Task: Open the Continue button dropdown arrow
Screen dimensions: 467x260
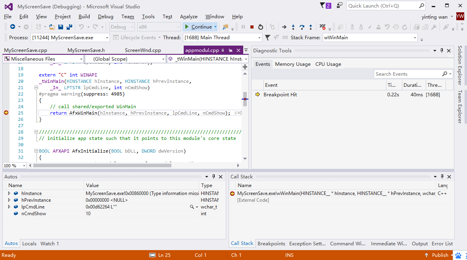Action: 215,27
